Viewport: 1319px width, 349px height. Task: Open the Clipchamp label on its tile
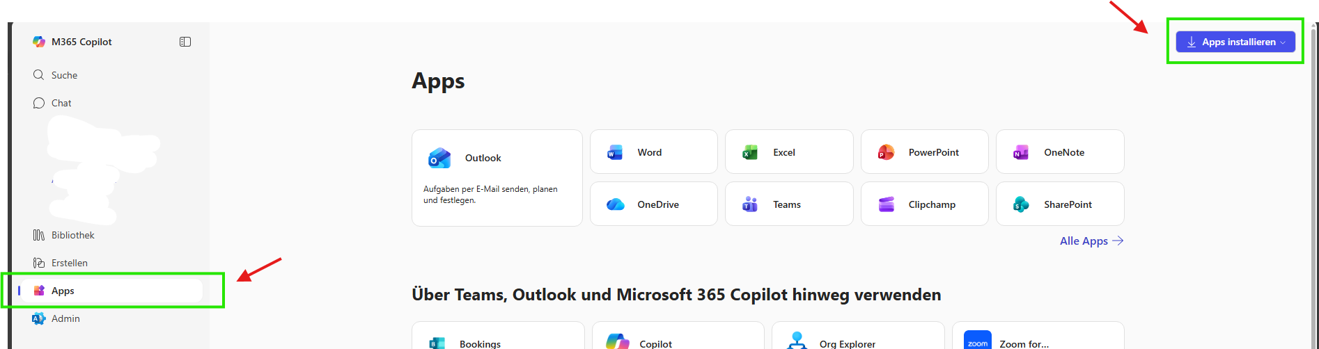point(932,204)
